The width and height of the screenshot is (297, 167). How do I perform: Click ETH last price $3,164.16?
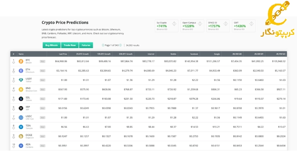click(x=62, y=71)
